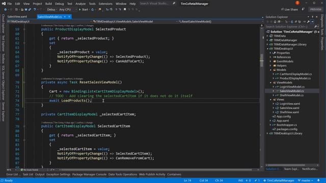Click the Open File icon in toolbar

(22, 10)
